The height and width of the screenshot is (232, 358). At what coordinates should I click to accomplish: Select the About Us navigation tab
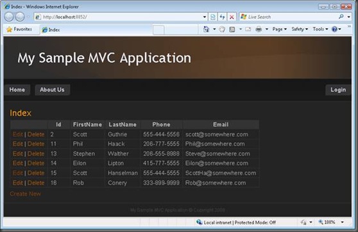click(x=52, y=90)
